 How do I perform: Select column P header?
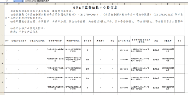tap(168, 4)
